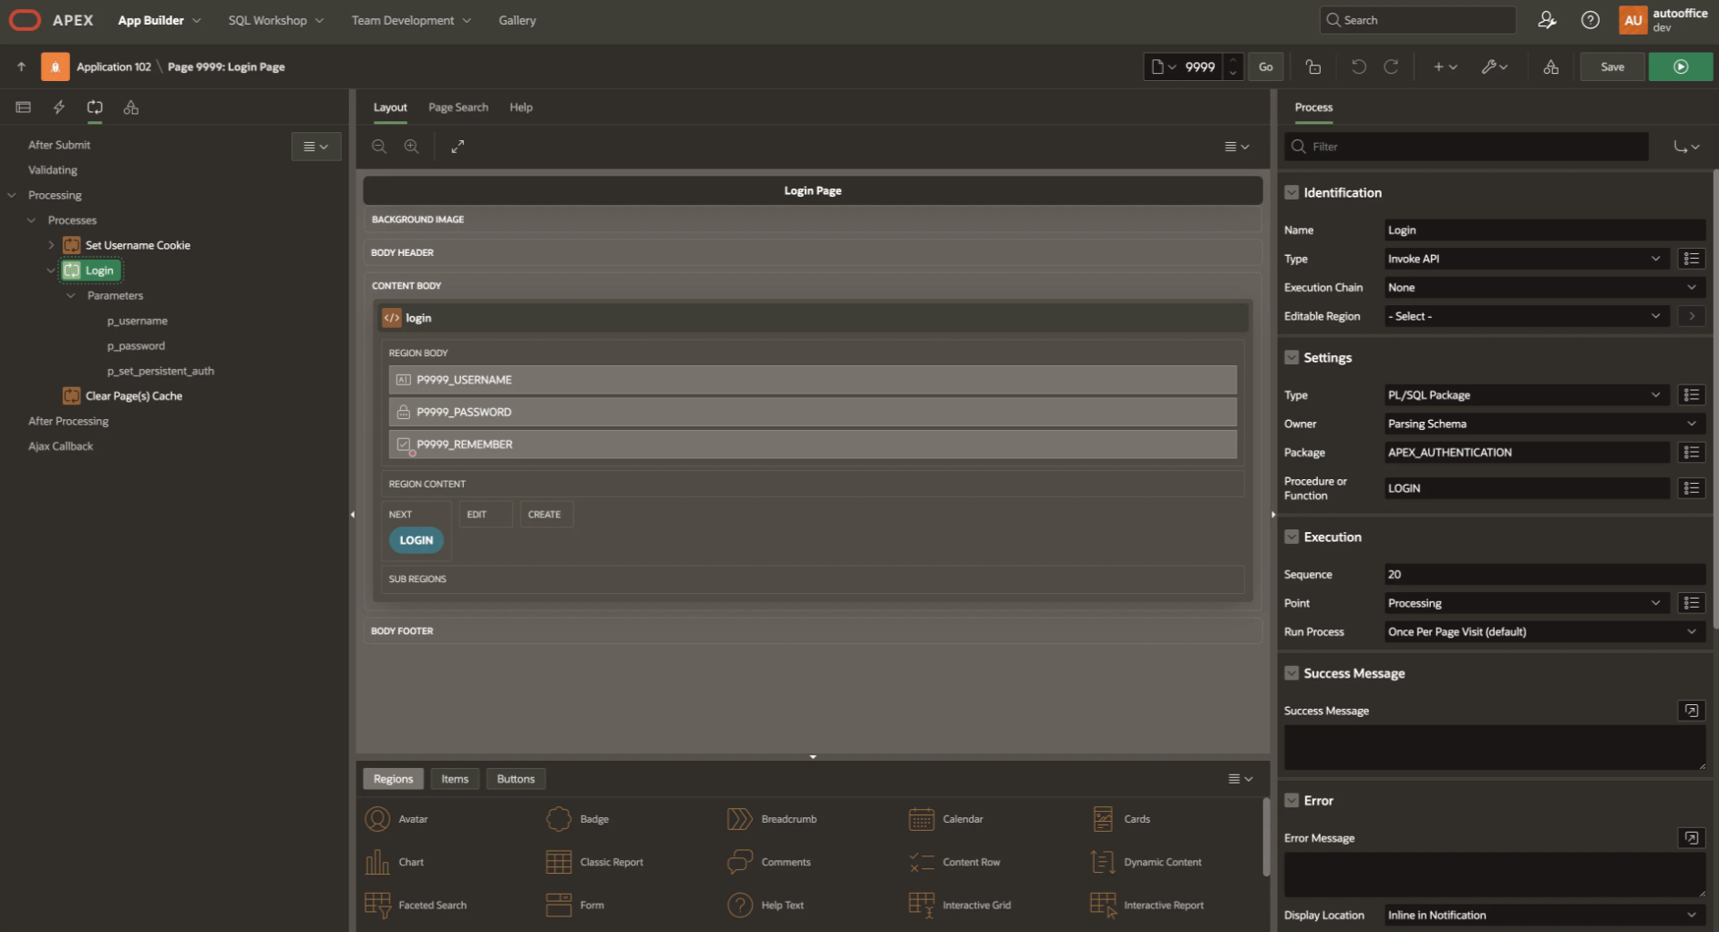Select the Calendar region in gallery
Image resolution: width=1719 pixels, height=932 pixels.
[946, 819]
